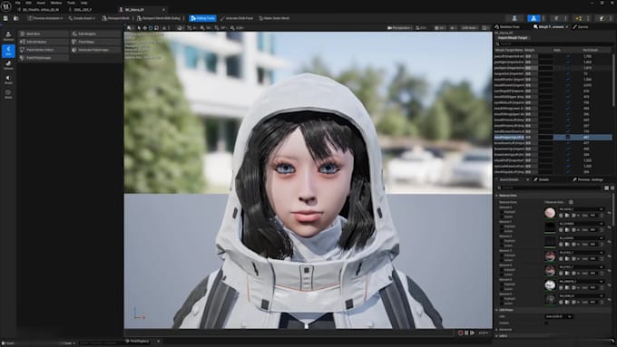Choose the Paint Polygroups tool
This screenshot has height=347, width=617.
pos(44,58)
